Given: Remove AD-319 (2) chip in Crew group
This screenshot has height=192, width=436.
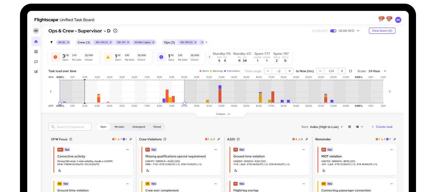Looking at the screenshot, I should (111, 42).
